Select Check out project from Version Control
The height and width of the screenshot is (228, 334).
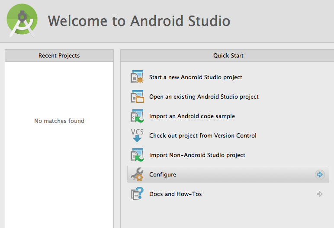point(203,135)
